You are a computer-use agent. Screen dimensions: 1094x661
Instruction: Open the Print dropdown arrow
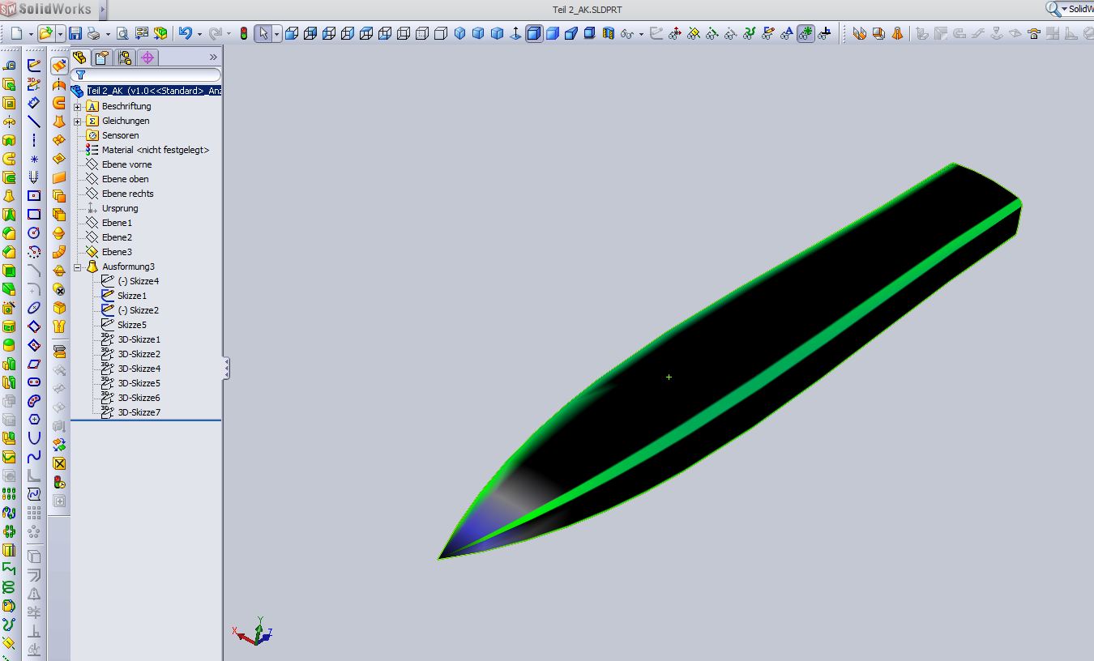pyautogui.click(x=106, y=33)
